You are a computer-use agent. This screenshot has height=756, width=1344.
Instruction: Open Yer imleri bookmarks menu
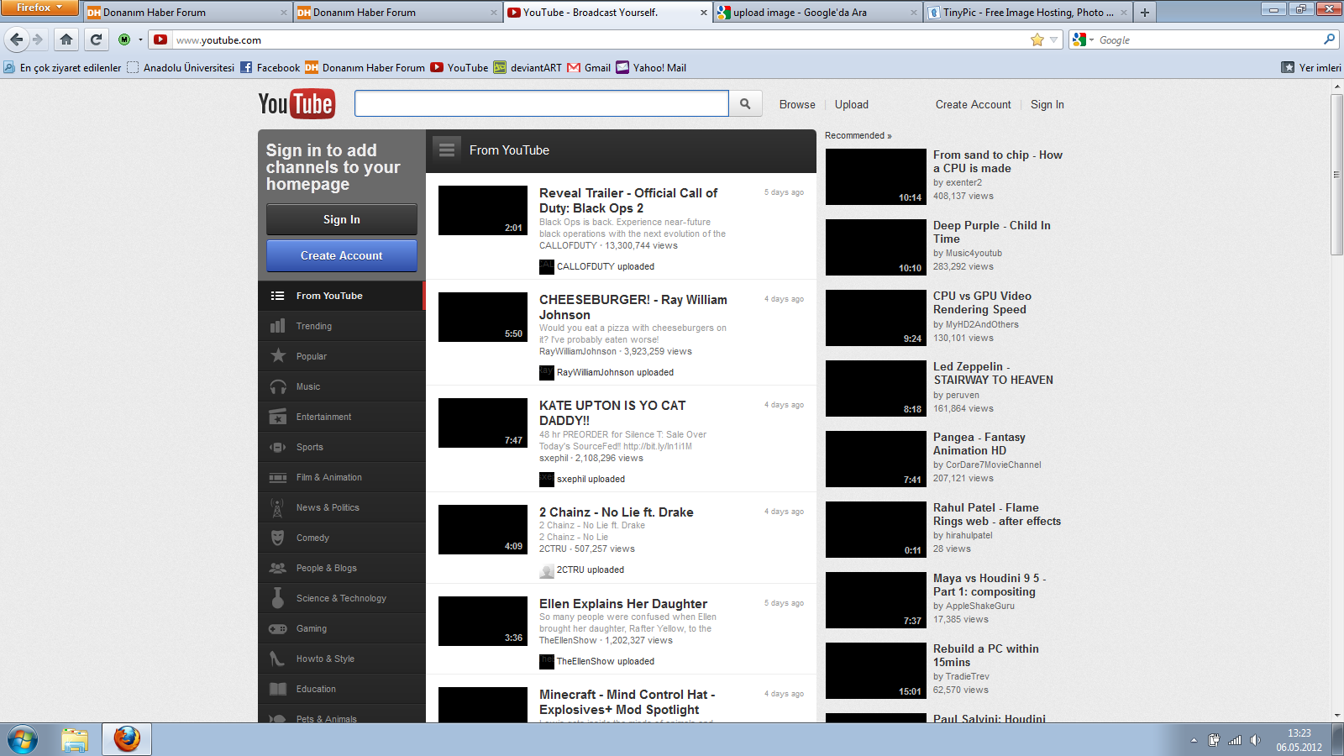(1310, 67)
